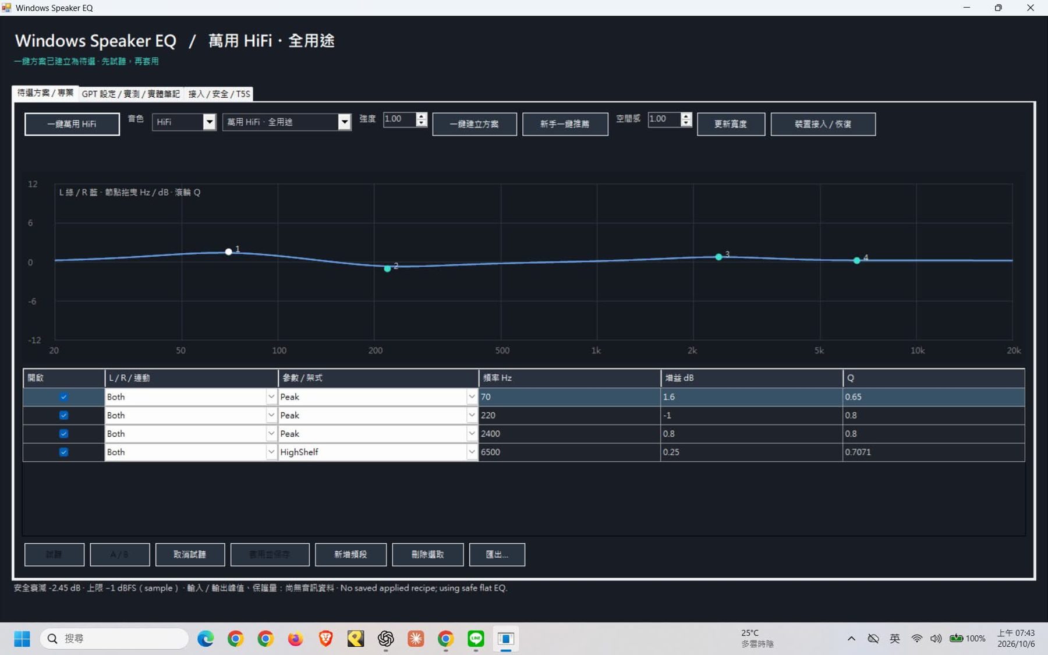The height and width of the screenshot is (655, 1048).
Task: Expand the Peak type dropdown in the 220 Hz row
Action: (x=471, y=415)
